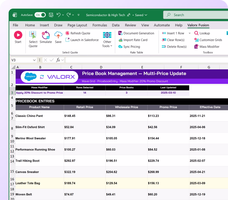Viewport: 228px width, 200px height.
Task: Click Sync Pricing in Rate Table
Action: pyautogui.click(x=129, y=47)
